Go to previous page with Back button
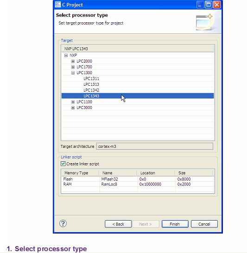Viewport: 247px width, 253px height. pos(118,224)
